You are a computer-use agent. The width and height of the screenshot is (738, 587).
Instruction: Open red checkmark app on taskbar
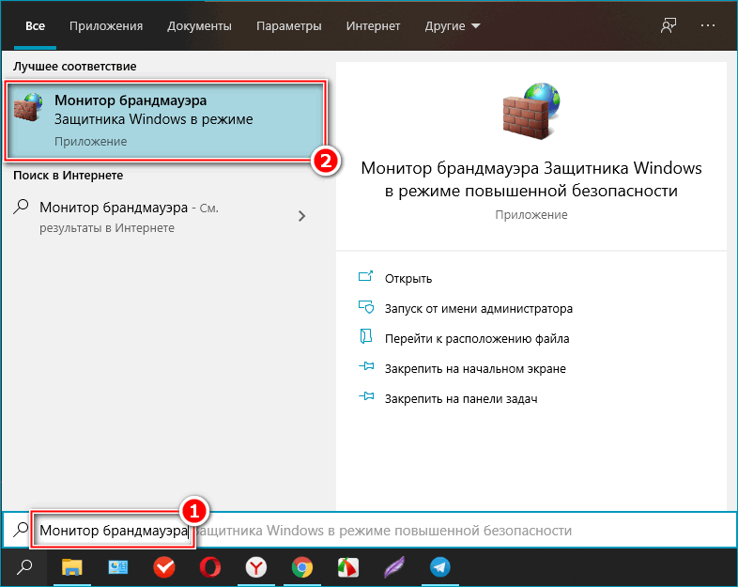(164, 567)
